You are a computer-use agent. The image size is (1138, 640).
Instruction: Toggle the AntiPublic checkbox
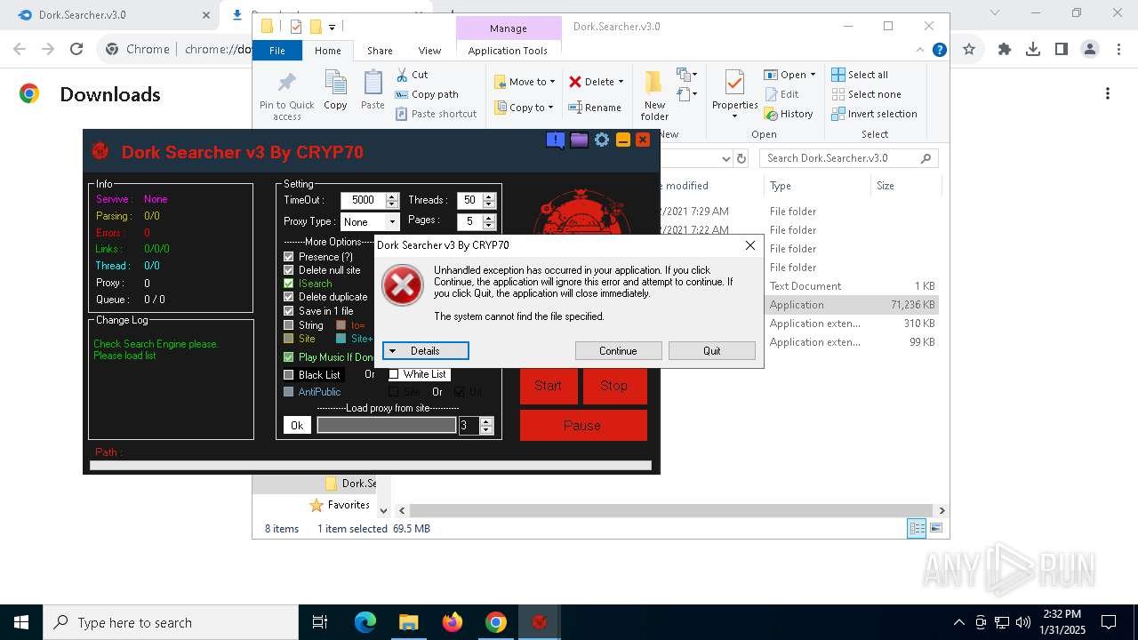click(288, 392)
